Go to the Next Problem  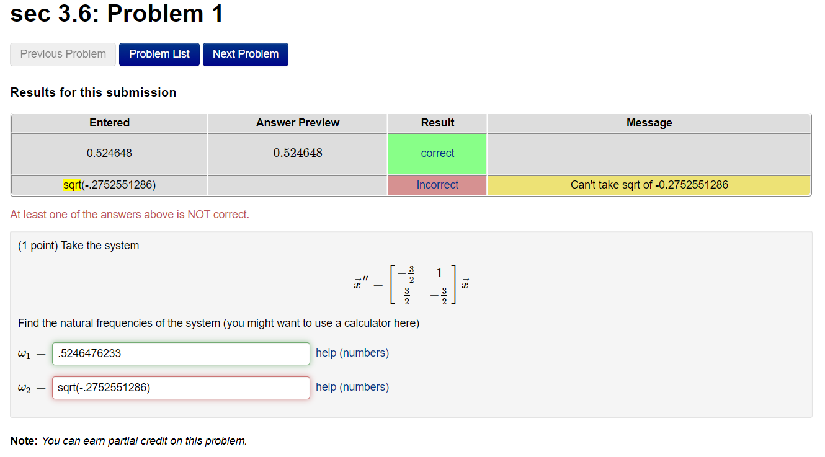(246, 54)
